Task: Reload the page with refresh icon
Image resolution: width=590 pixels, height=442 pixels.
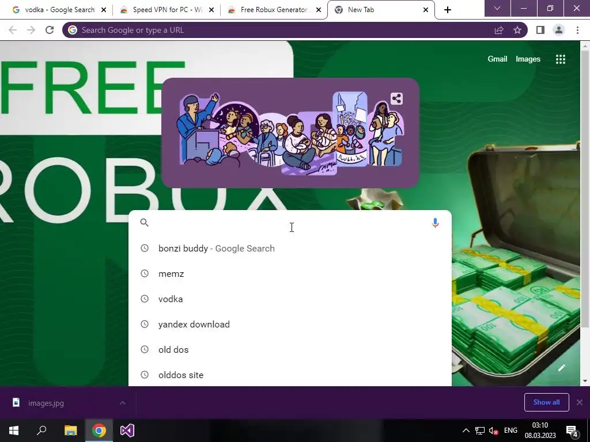Action: (50, 30)
